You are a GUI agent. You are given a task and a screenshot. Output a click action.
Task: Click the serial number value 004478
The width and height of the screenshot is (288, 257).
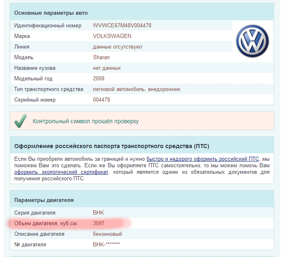click(102, 100)
